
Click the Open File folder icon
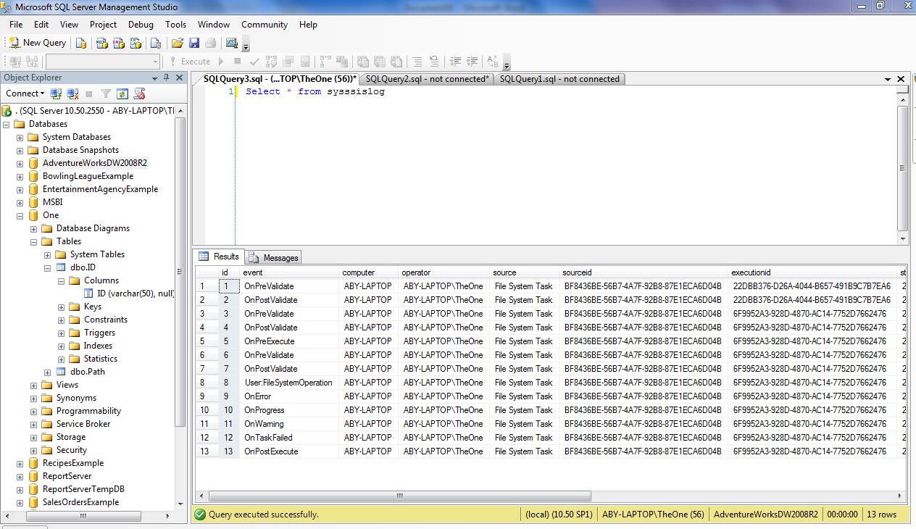[x=178, y=43]
